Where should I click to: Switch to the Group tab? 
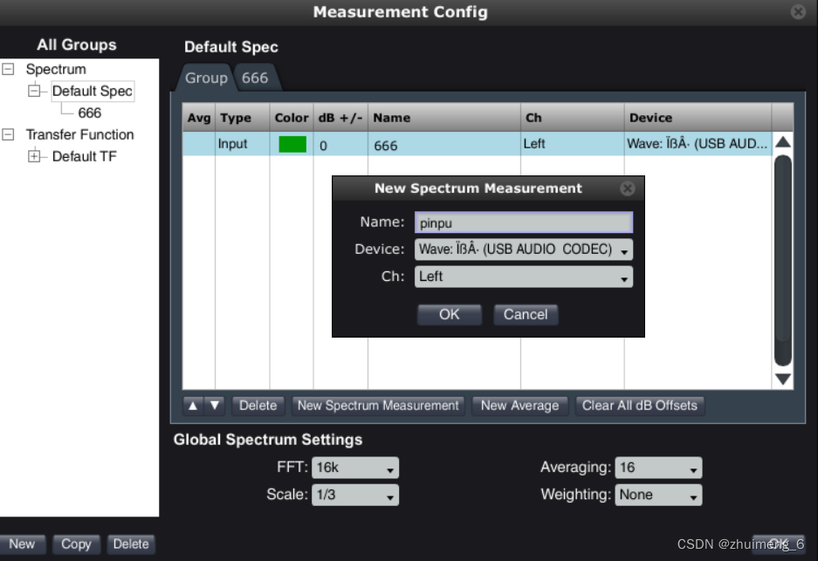(206, 78)
